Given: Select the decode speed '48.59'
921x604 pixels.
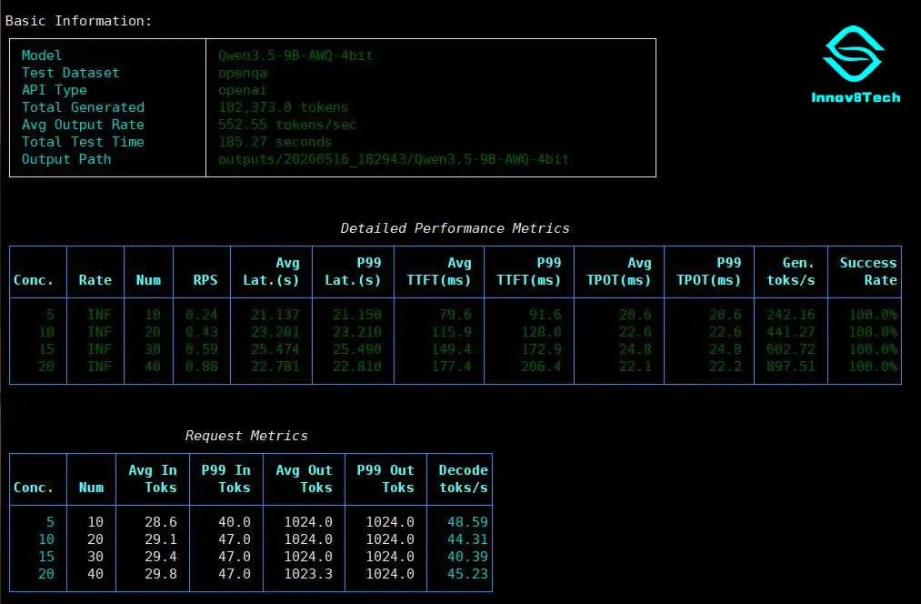Looking at the screenshot, I should coord(467,522).
